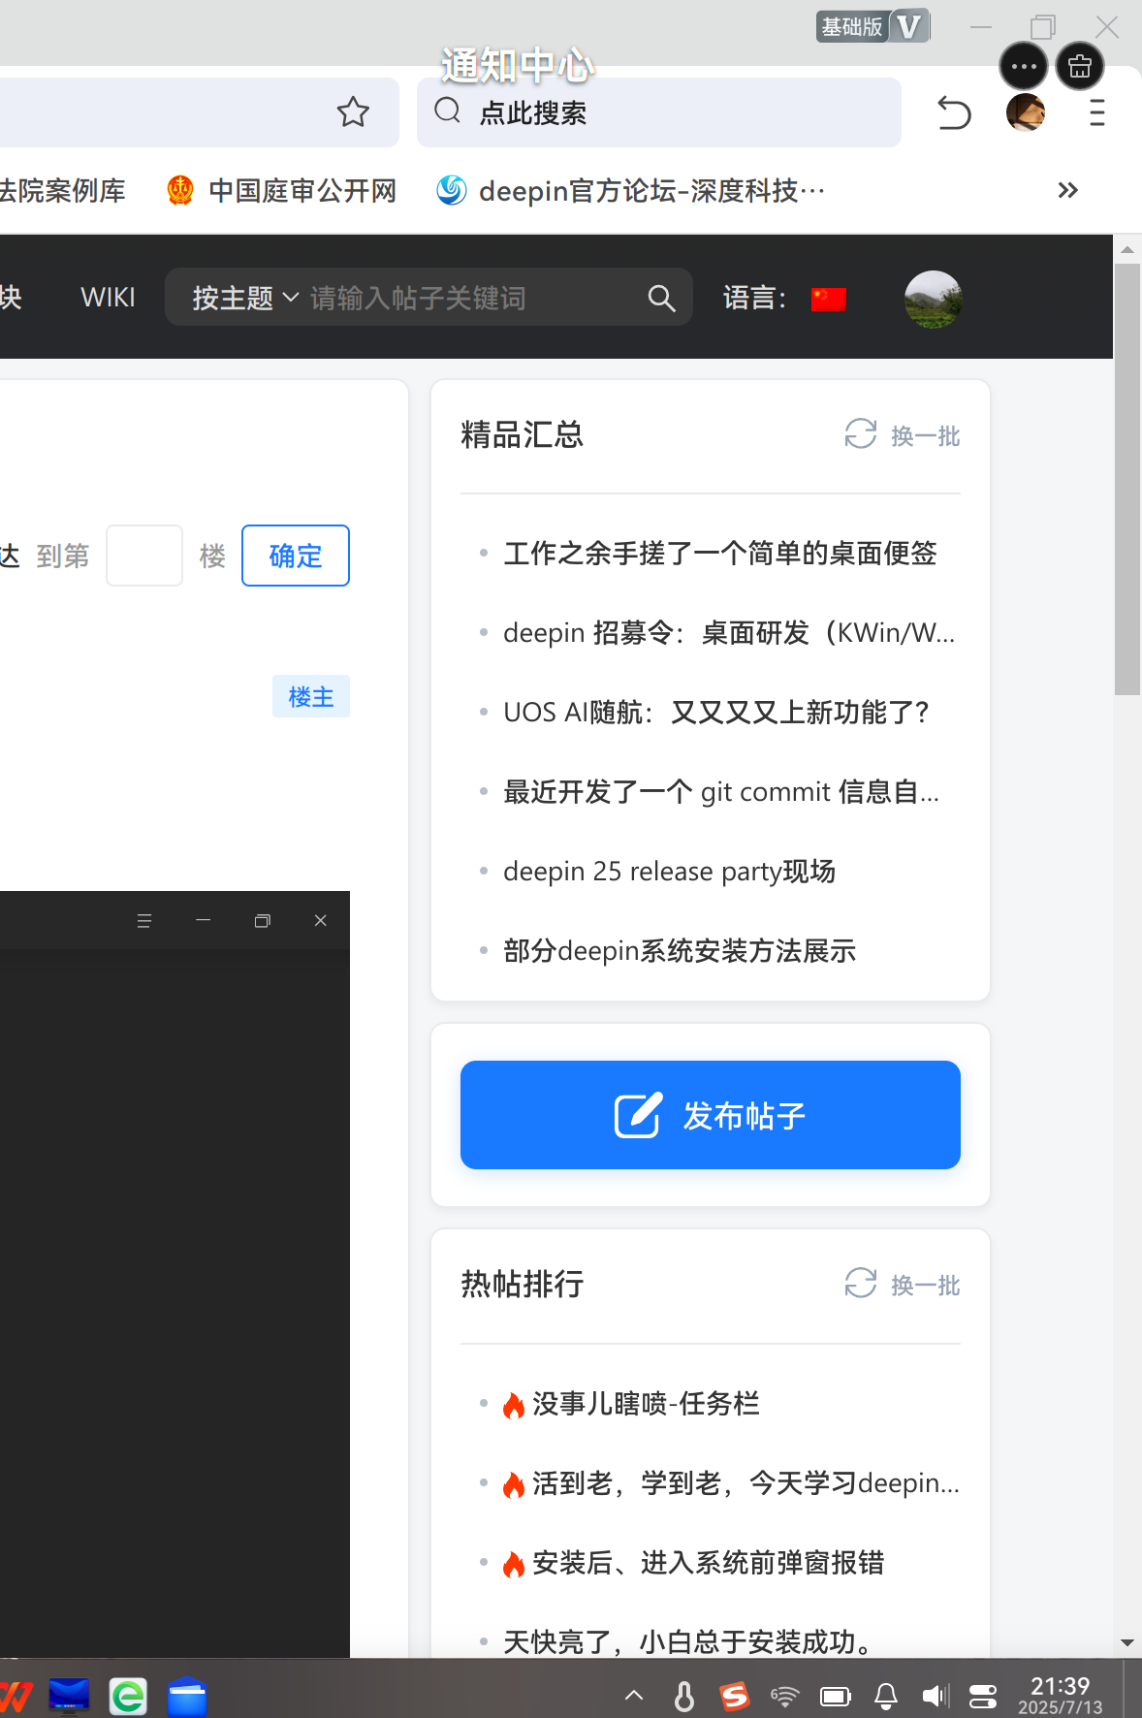The image size is (1142, 1718).
Task: Open the gift box icon at top right
Action: click(1080, 67)
